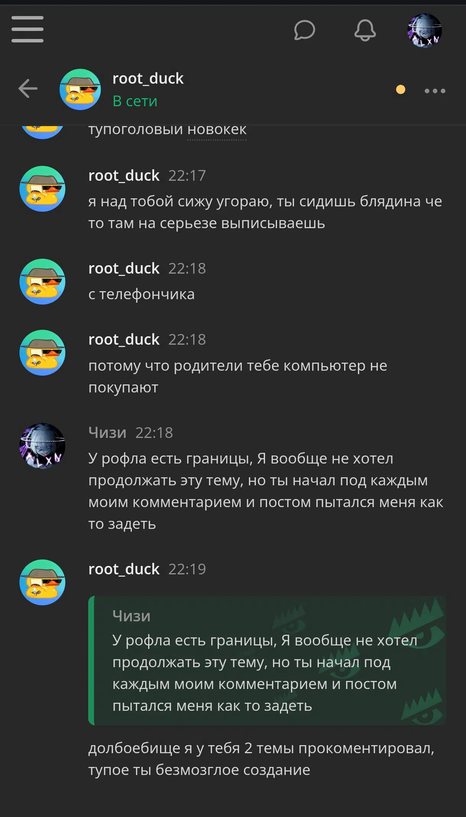The width and height of the screenshot is (466, 817).
Task: Click the Чизи username at 22:18
Action: coord(107,433)
